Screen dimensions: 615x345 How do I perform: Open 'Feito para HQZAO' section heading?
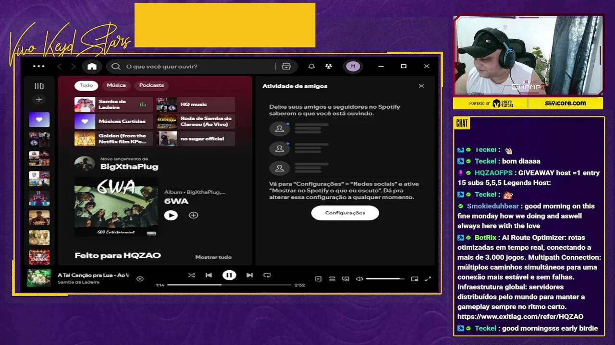pos(118,255)
